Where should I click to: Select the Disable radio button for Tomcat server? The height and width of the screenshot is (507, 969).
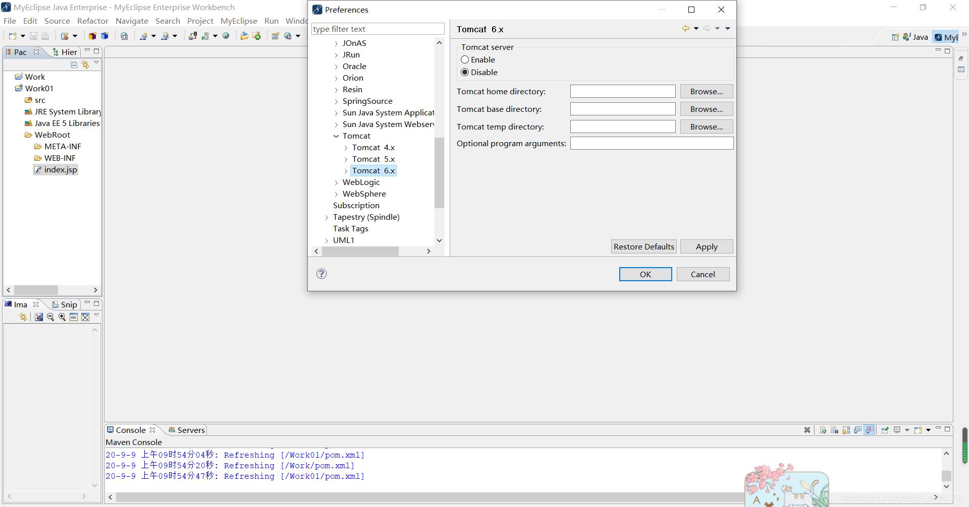tap(465, 72)
